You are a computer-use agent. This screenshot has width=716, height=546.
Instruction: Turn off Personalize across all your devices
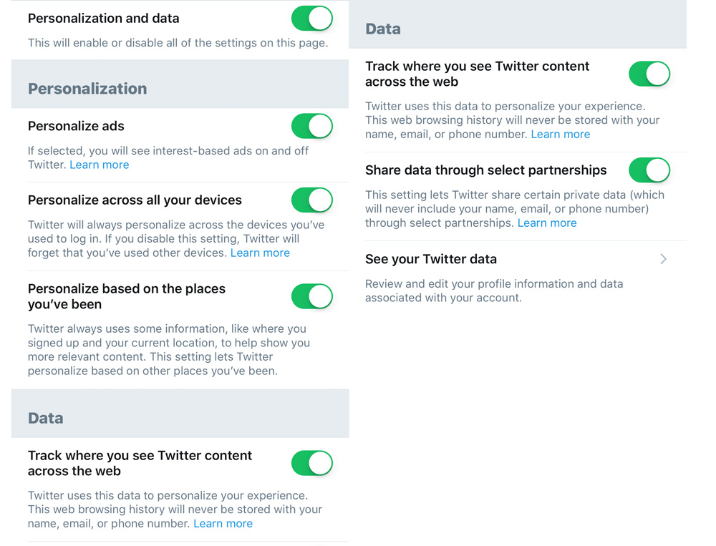(312, 200)
